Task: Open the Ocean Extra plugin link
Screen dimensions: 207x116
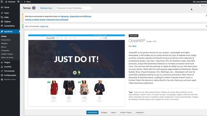Action: point(75,16)
